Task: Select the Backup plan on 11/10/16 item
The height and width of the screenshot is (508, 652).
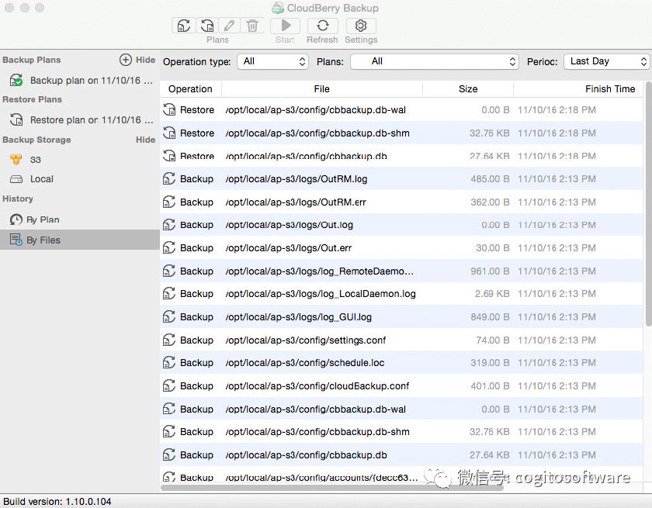Action: click(81, 80)
